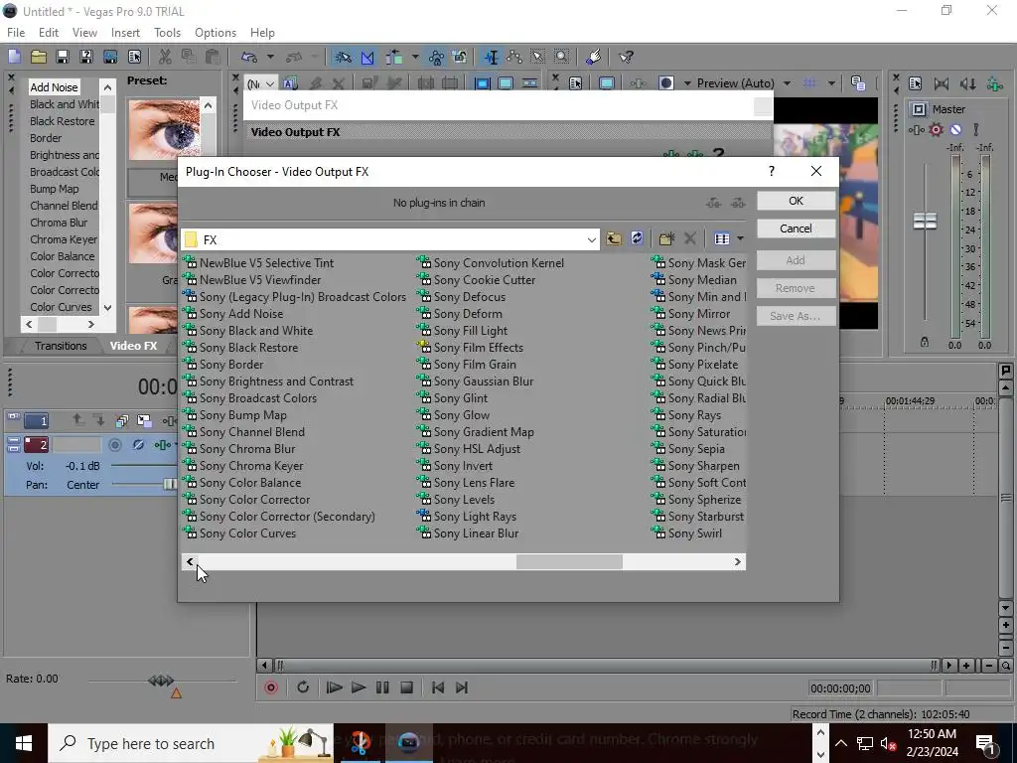Open the Insert menu

click(125, 33)
